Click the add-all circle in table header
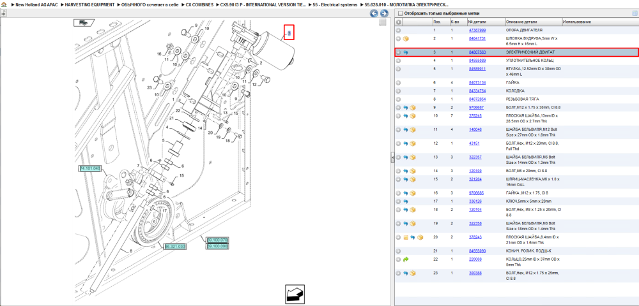This screenshot has width=639, height=306. click(399, 22)
